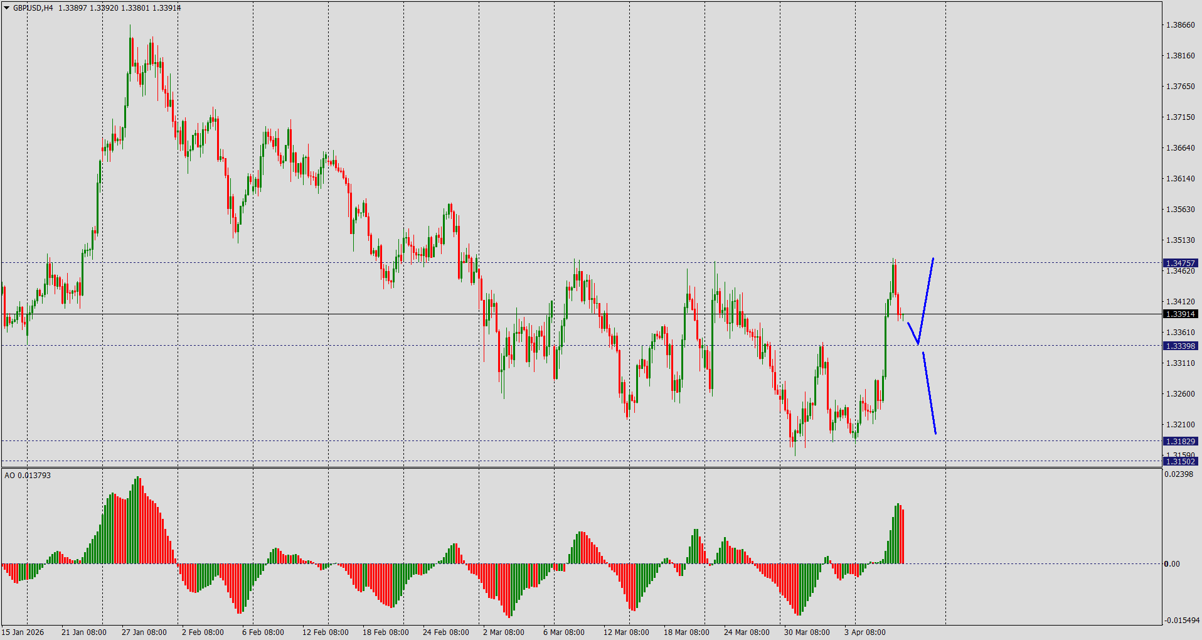
Task: Click the current price tag 1.33914
Action: click(x=1180, y=314)
